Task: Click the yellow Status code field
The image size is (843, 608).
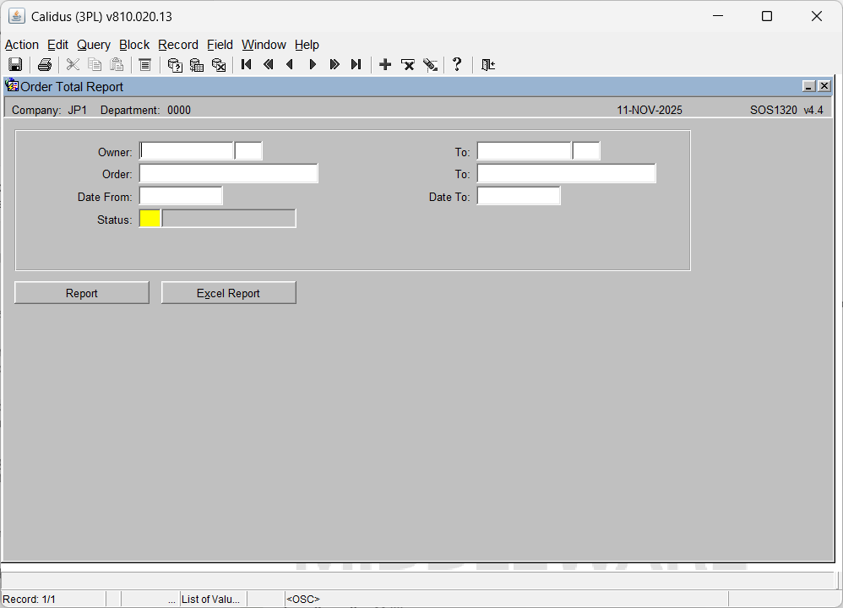Action: click(x=150, y=219)
